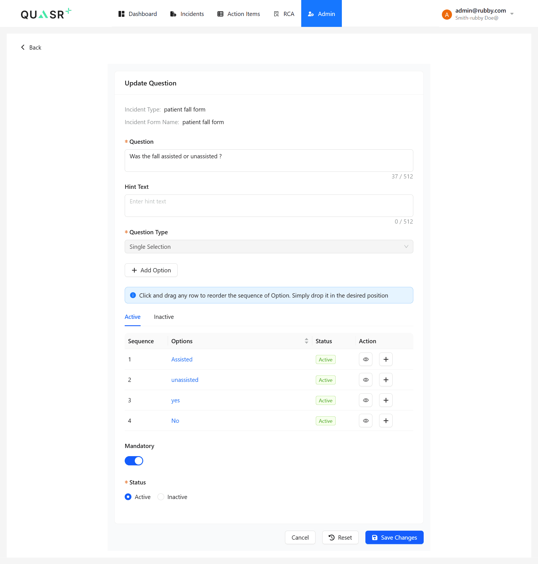Click the plus icon beside the Assisted option

click(386, 359)
